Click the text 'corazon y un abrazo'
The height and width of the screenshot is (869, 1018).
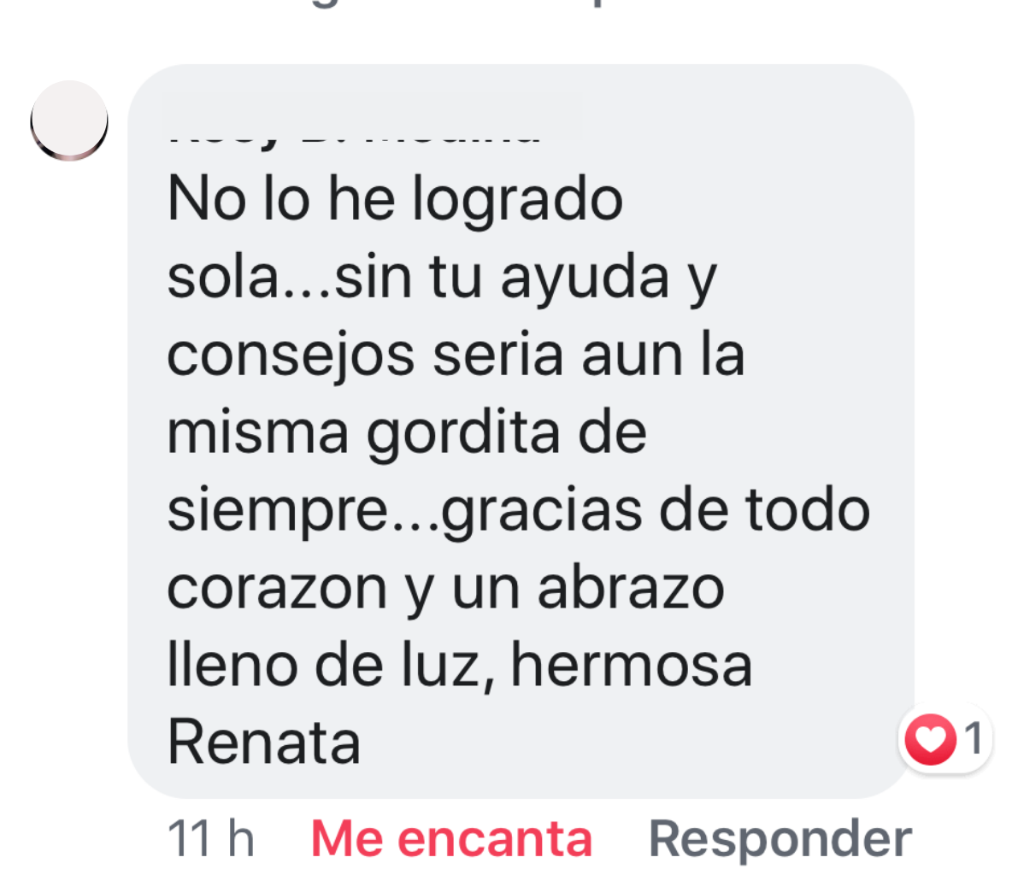click(446, 590)
